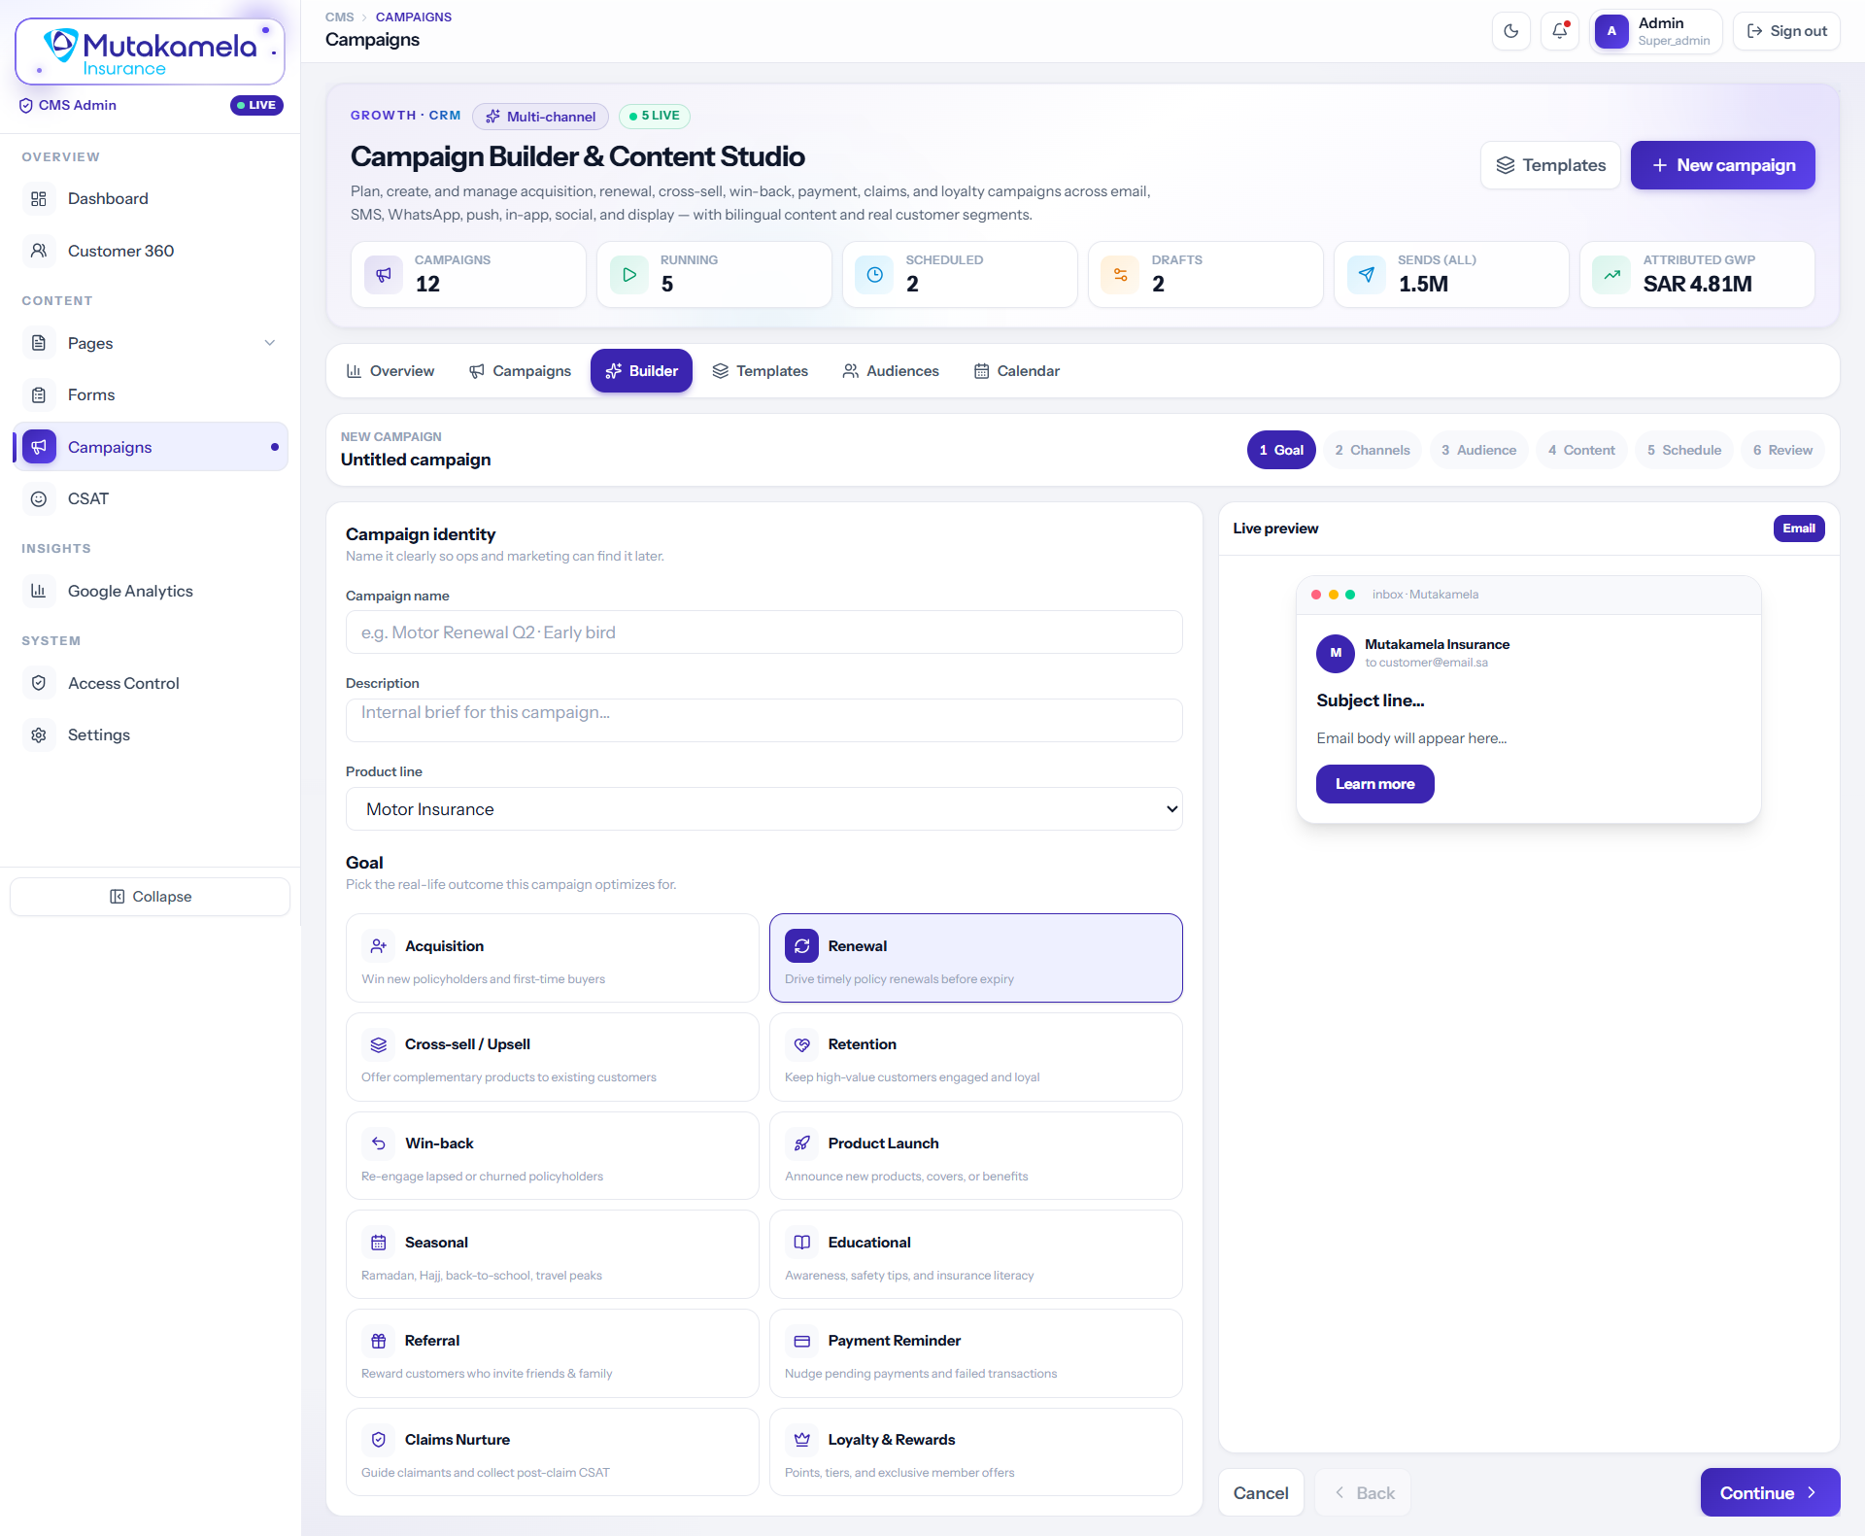Open the Calendar tab

click(1017, 371)
